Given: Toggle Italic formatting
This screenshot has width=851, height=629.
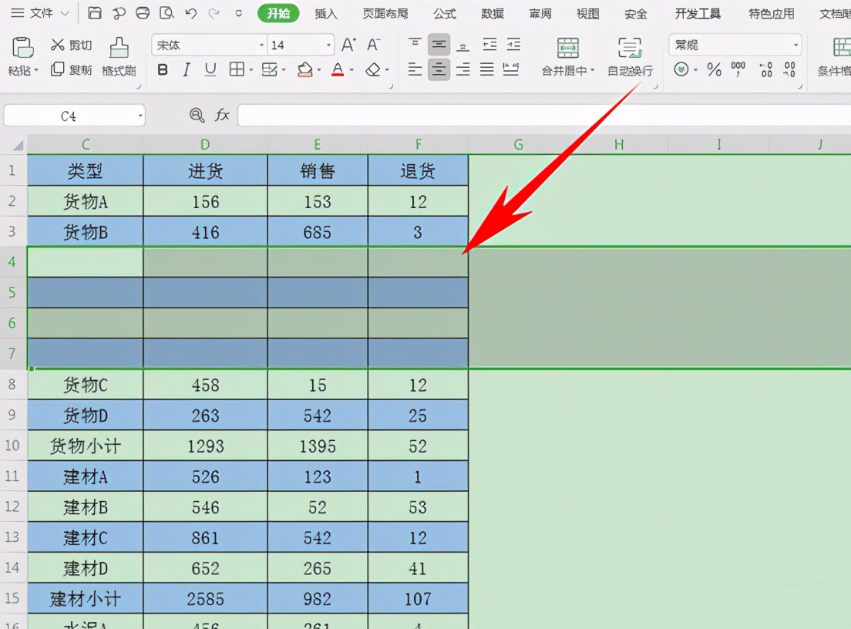Looking at the screenshot, I should pyautogui.click(x=187, y=70).
